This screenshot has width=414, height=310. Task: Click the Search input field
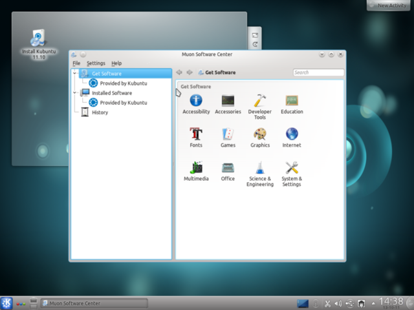[x=318, y=72]
